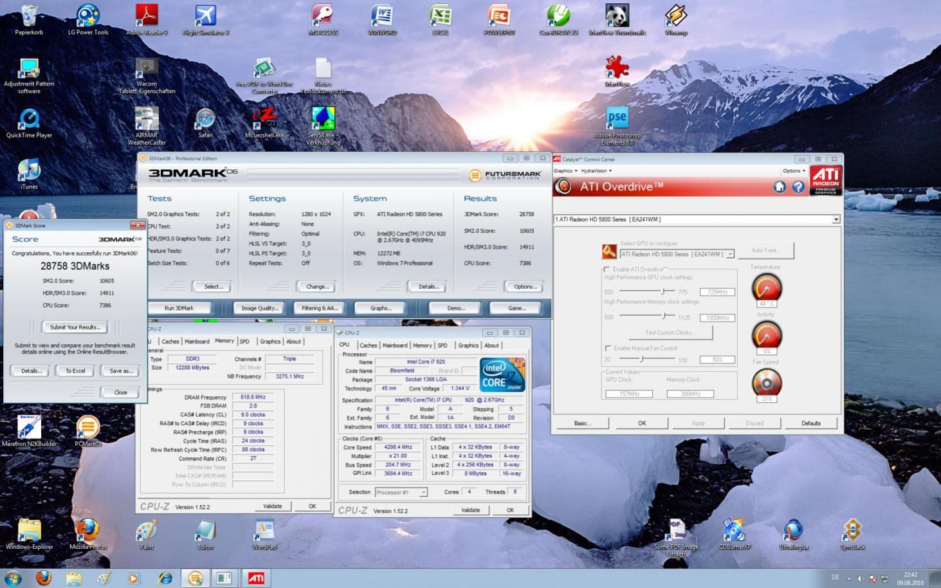The image size is (941, 588).
Task: Open QuickTime Player desktop icon
Action: (29, 124)
